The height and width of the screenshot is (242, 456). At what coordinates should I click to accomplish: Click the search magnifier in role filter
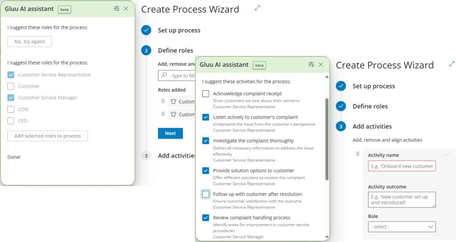point(164,75)
